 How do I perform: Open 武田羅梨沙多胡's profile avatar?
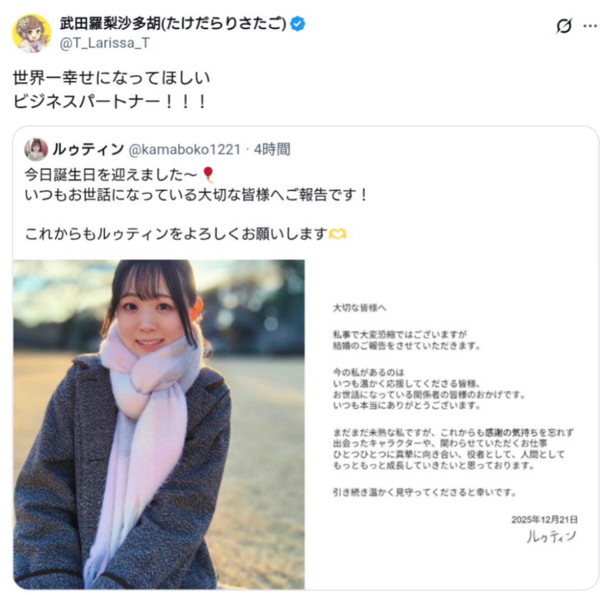(32, 34)
